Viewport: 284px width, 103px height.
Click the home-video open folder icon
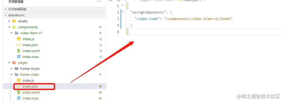[x=17, y=74]
